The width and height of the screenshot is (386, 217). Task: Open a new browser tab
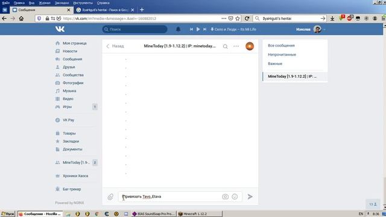pos(142,10)
